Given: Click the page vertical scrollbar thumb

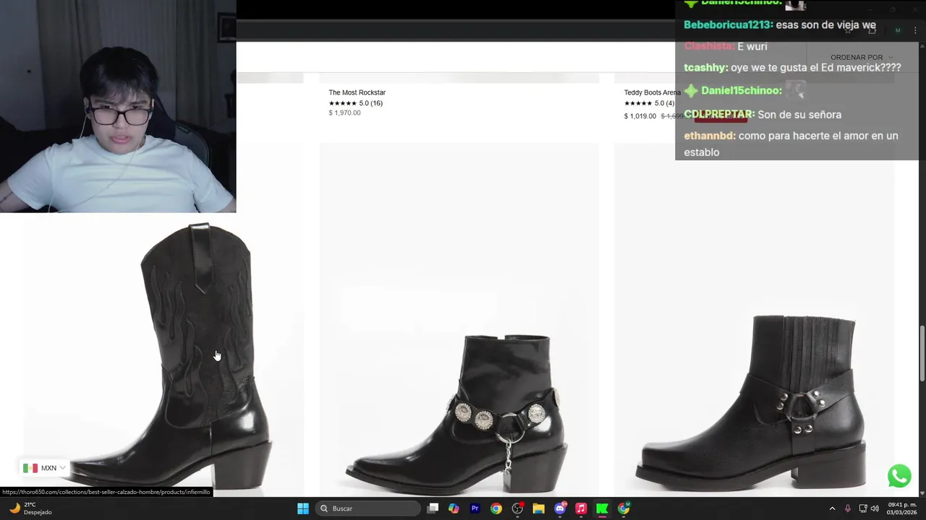Looking at the screenshot, I should [922, 354].
